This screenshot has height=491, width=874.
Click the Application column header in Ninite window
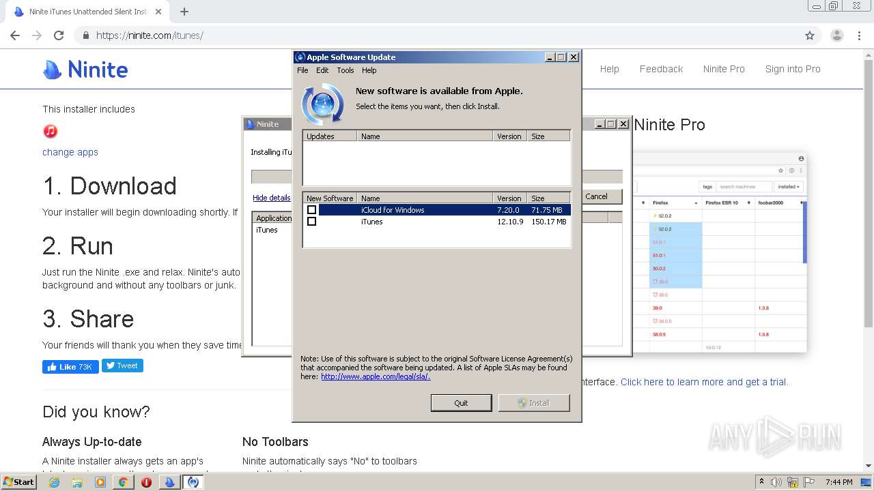(273, 218)
